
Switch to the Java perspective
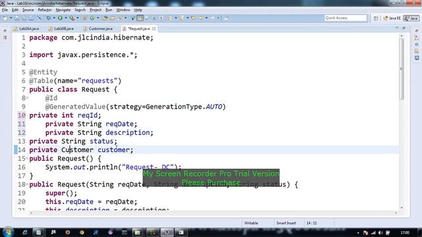click(x=411, y=18)
